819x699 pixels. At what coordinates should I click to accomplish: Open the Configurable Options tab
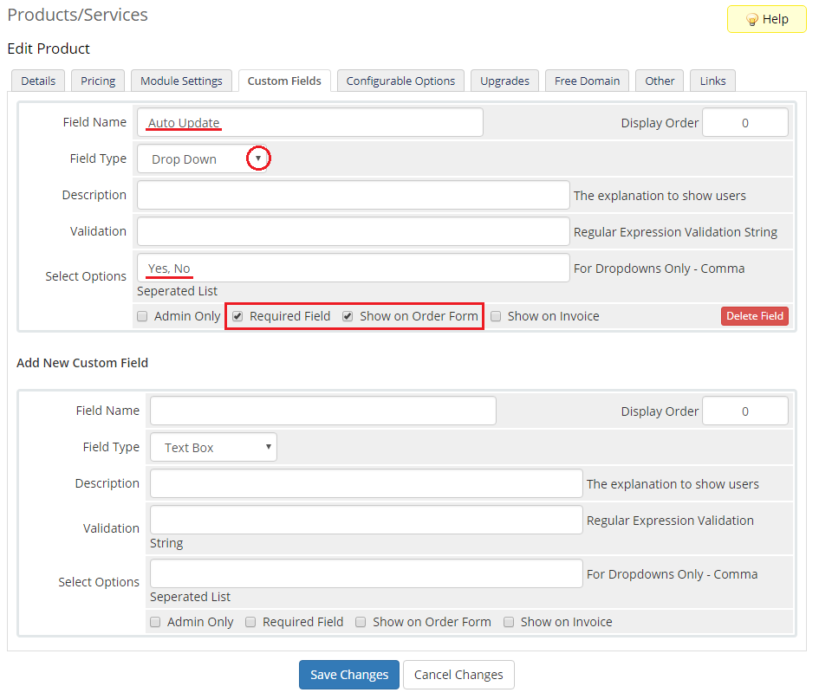400,81
